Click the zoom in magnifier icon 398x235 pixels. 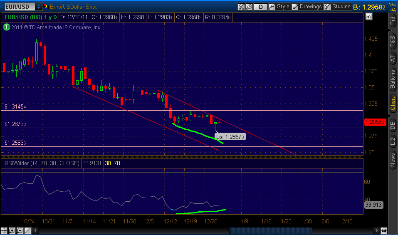12,231
